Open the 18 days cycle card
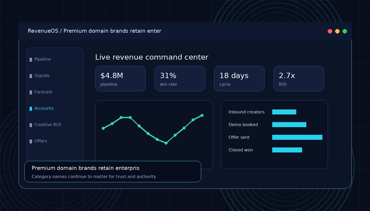The image size is (370, 211). (x=239, y=79)
